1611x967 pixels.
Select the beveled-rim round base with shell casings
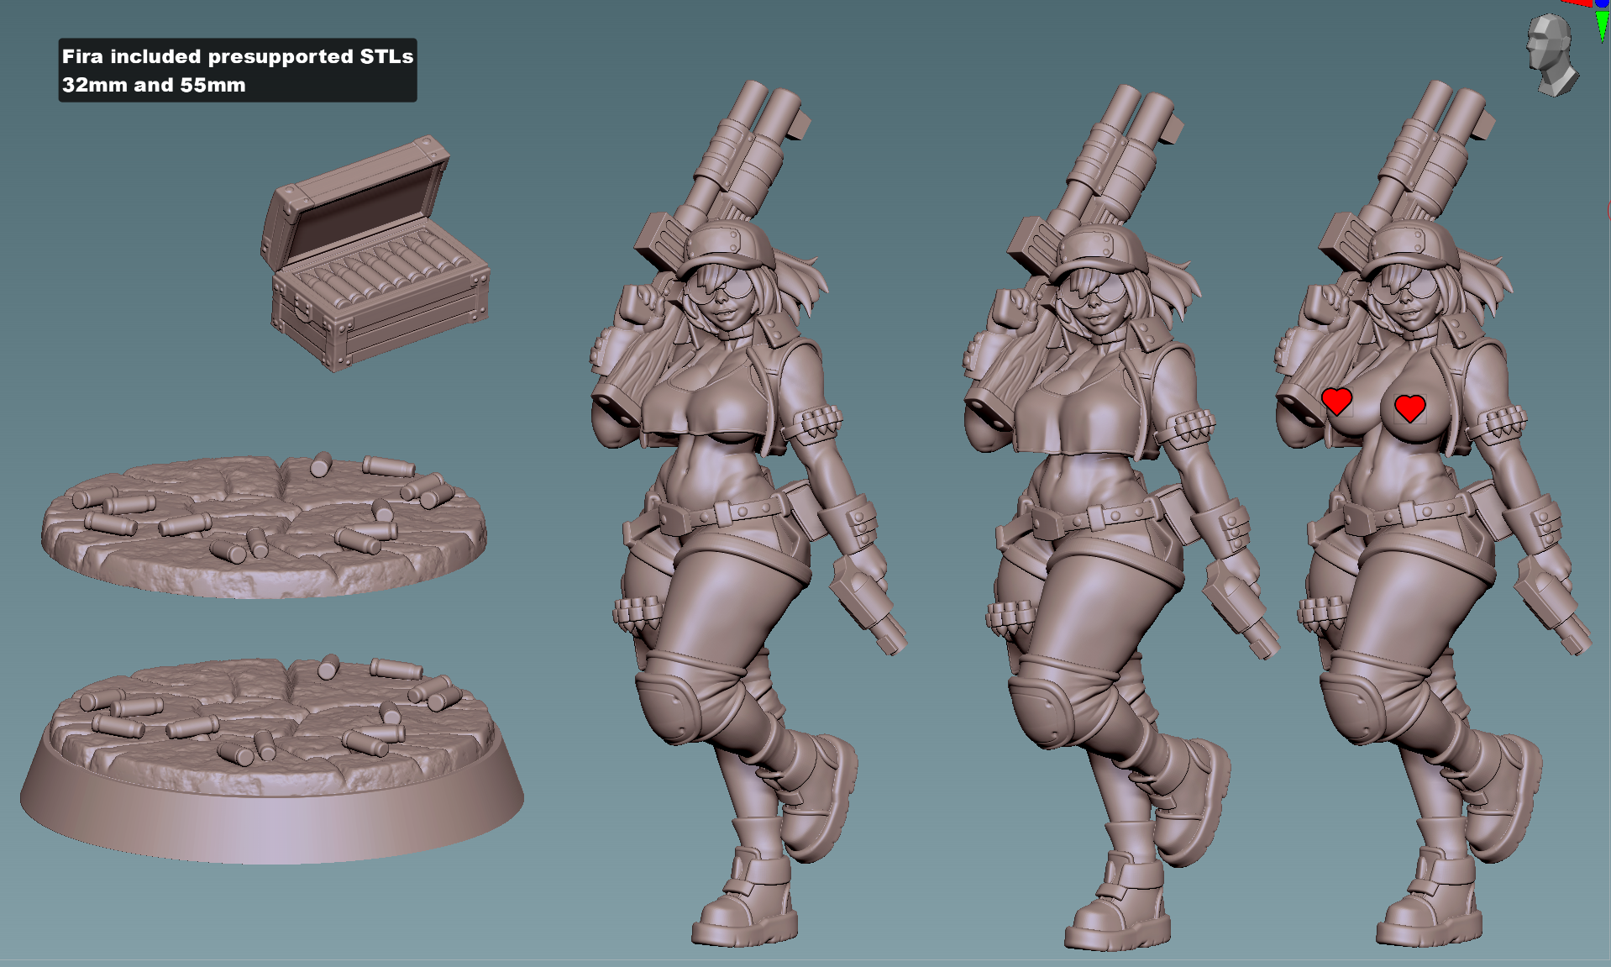272,760
